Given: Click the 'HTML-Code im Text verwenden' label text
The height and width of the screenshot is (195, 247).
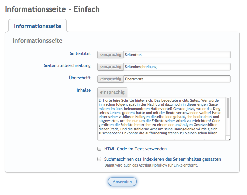Looking at the screenshot, I should 135,149.
